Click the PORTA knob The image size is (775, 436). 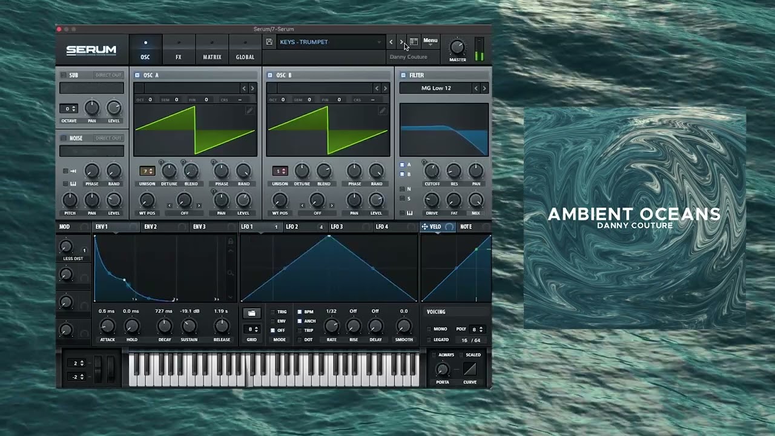coord(443,369)
